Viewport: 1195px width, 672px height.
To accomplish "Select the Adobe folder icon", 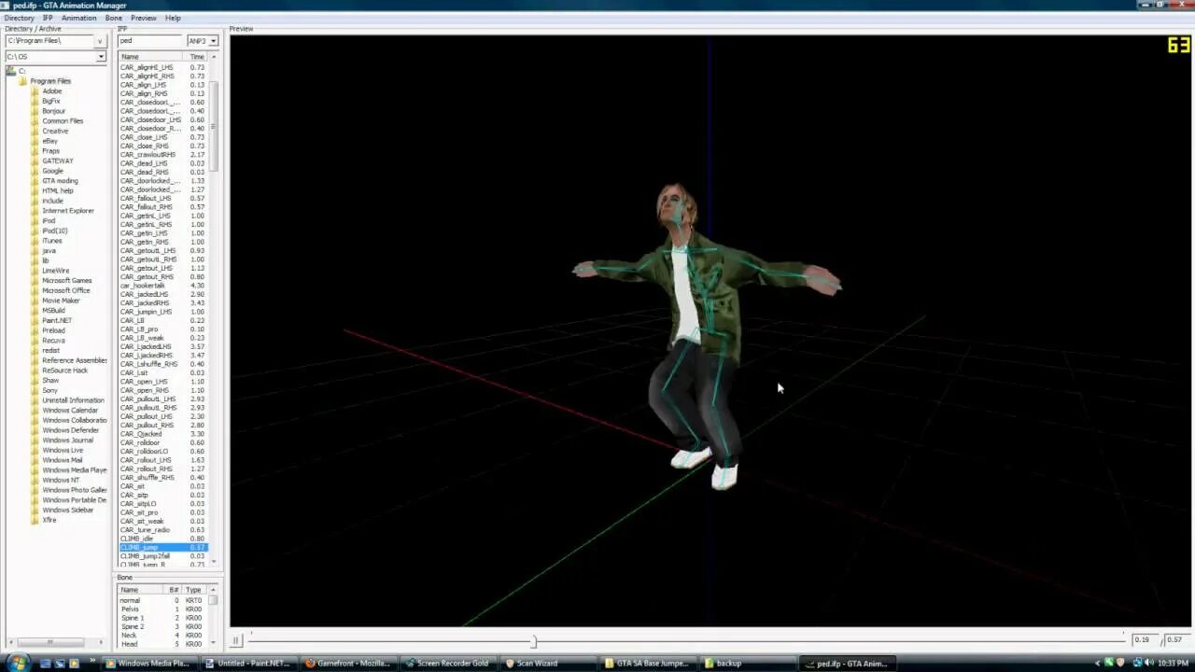I will (35, 91).
